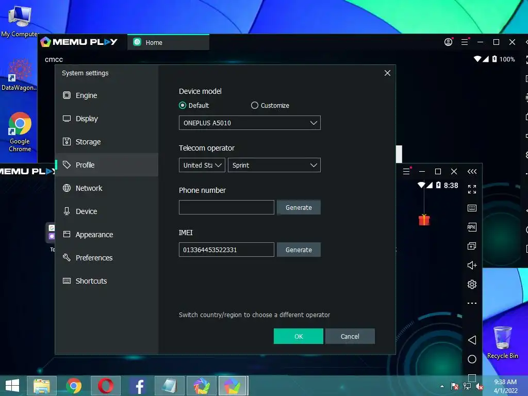
Task: Open the MEmu account profile icon
Action: click(448, 42)
